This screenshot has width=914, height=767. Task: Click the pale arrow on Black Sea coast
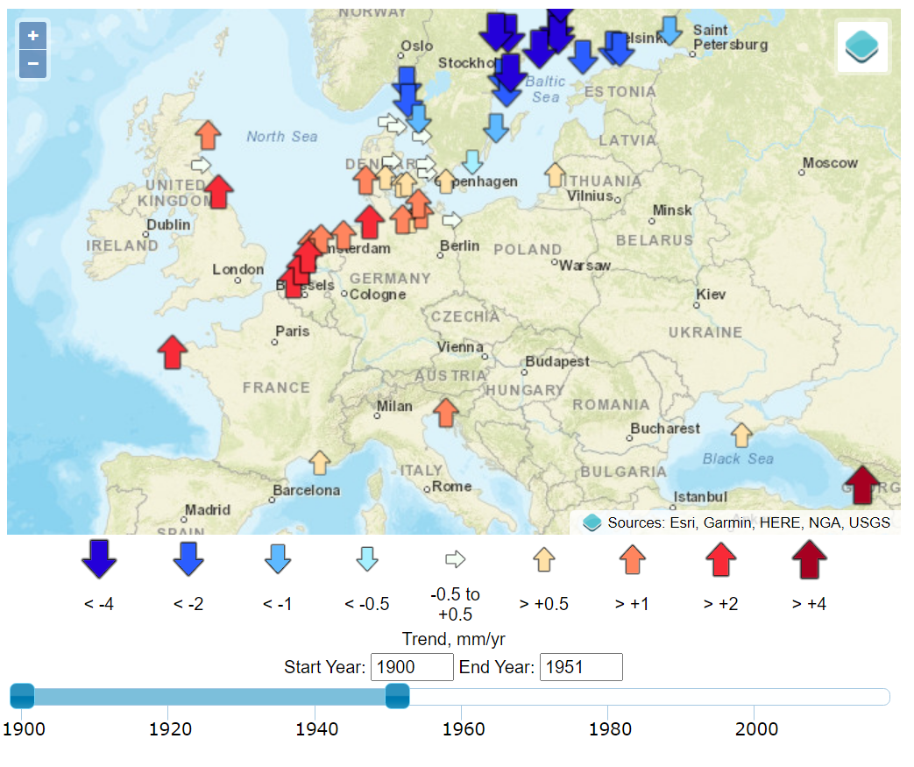tap(742, 434)
